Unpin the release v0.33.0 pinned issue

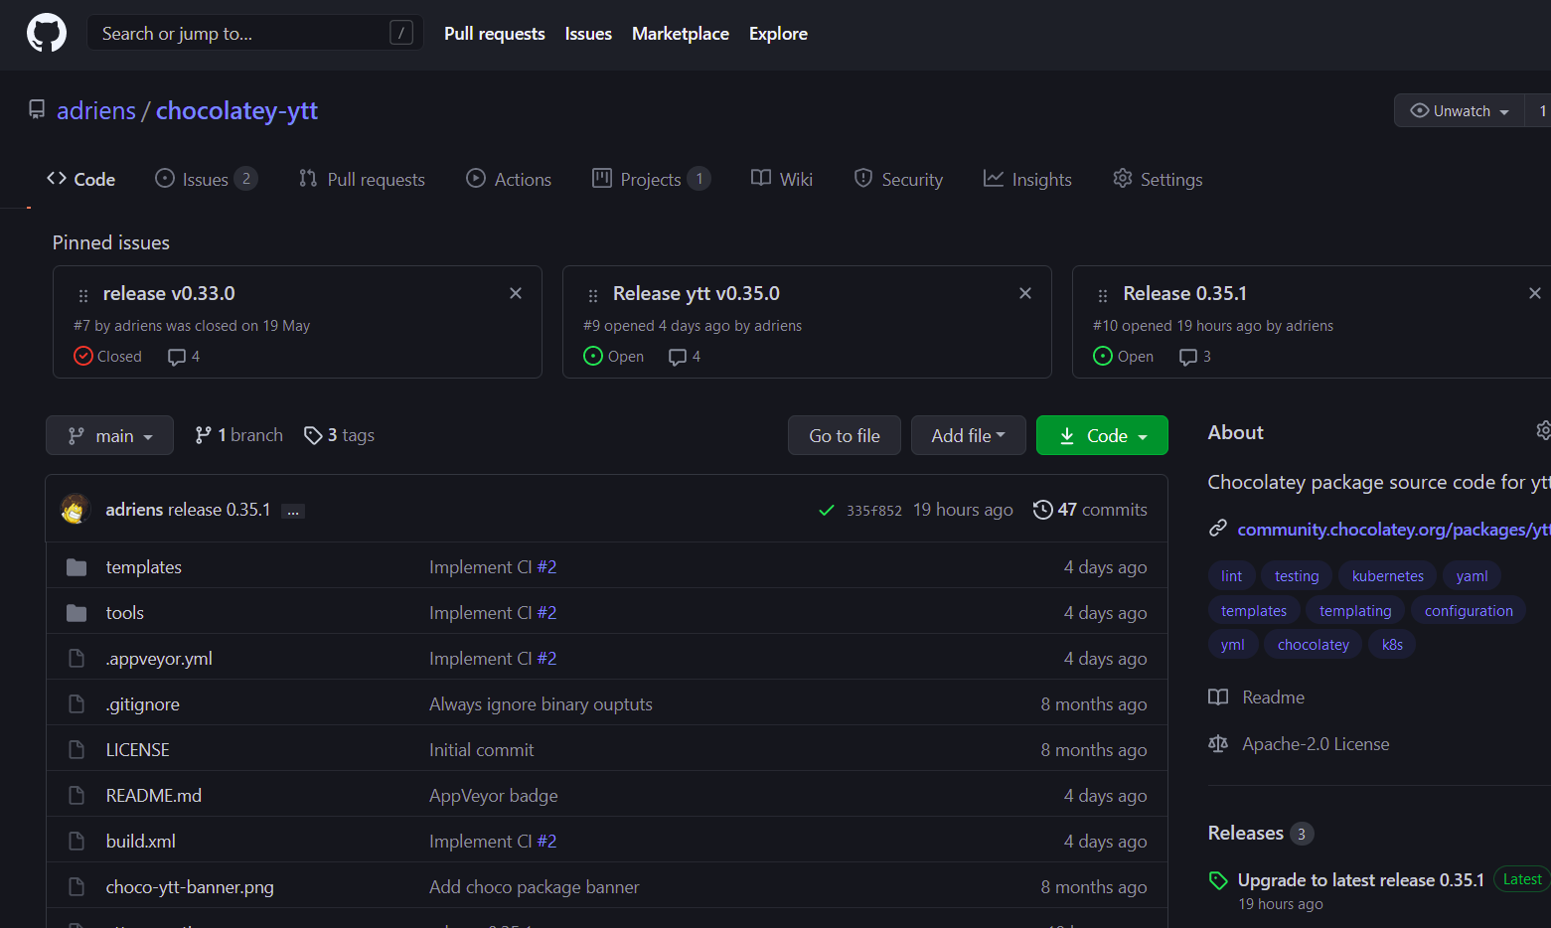tap(516, 293)
